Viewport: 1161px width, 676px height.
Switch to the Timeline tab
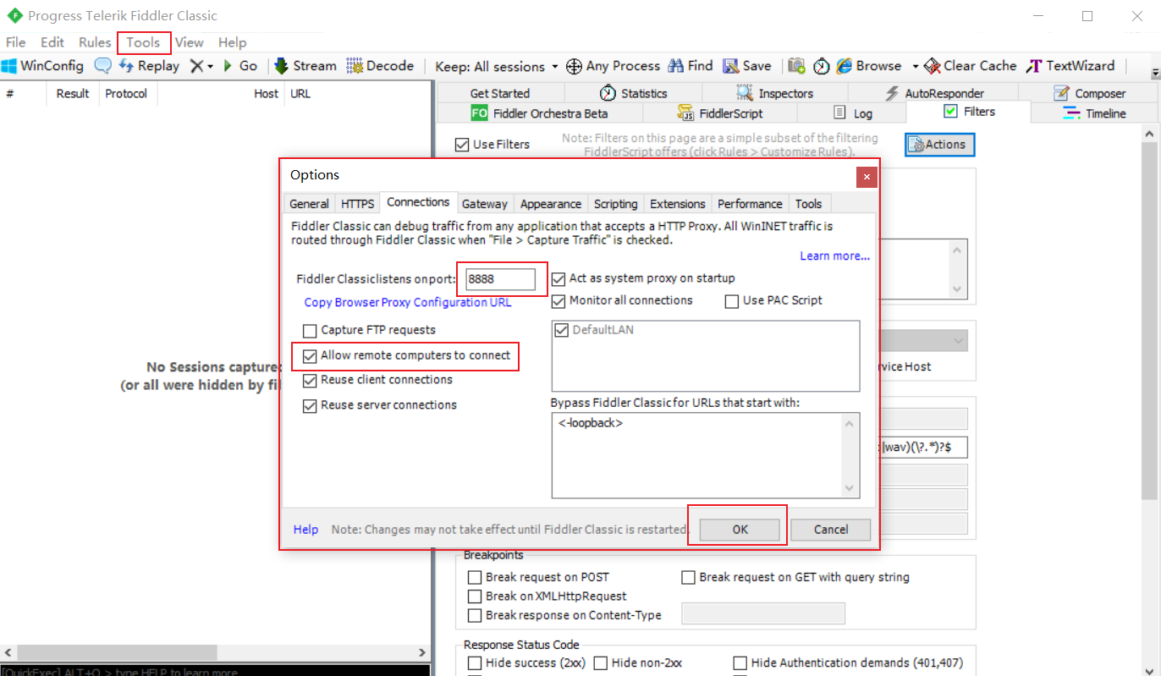(x=1095, y=113)
